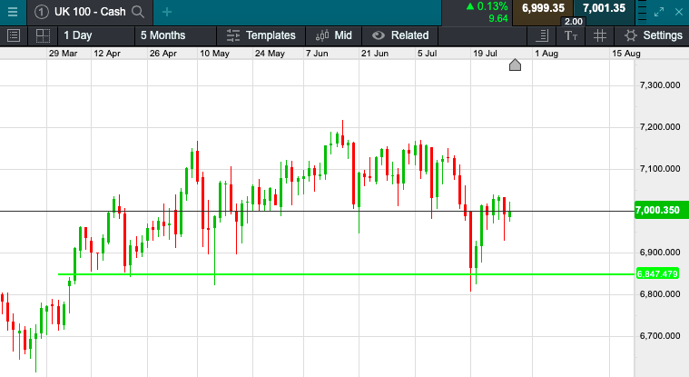Screen dimensions: 689x377
Task: Click the grey marker on the date axis
Action: pos(515,65)
